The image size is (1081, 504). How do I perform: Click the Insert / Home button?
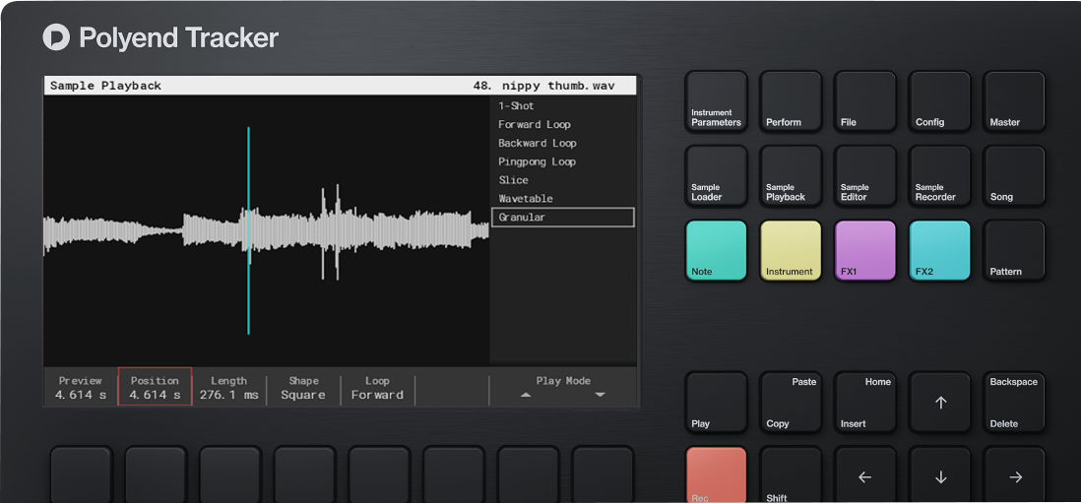865,403
